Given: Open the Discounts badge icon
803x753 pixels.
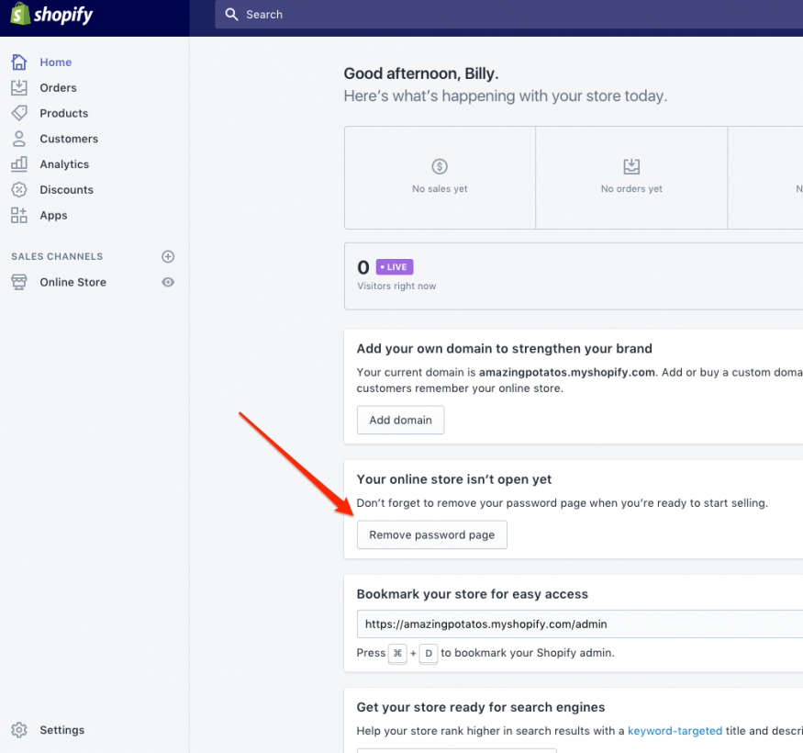Looking at the screenshot, I should [19, 190].
